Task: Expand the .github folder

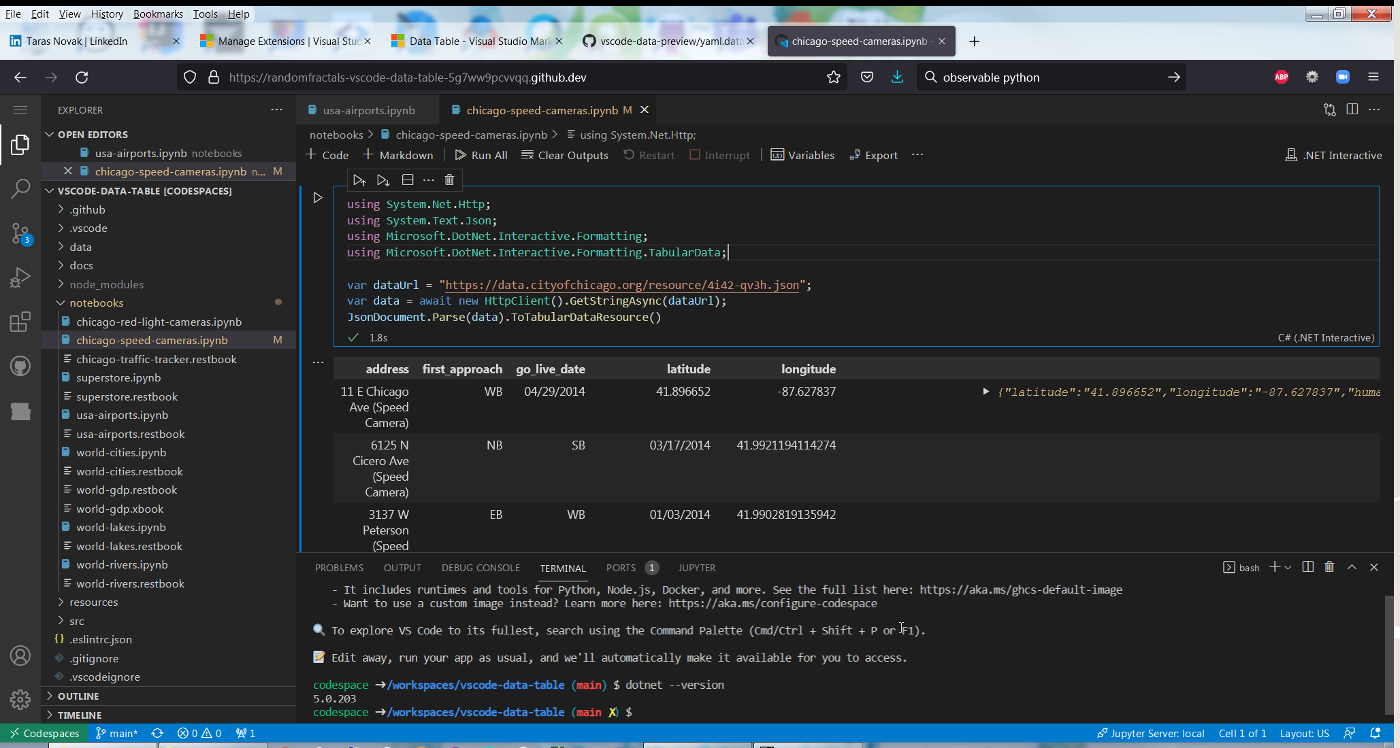Action: click(x=88, y=209)
